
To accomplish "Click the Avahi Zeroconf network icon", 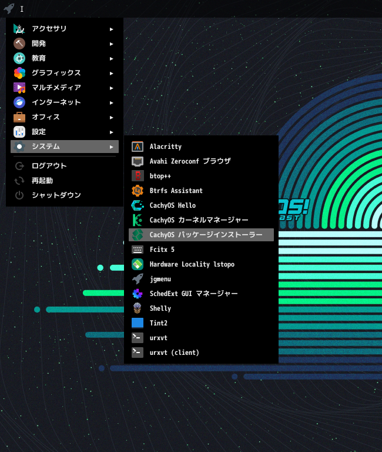I will pyautogui.click(x=138, y=161).
